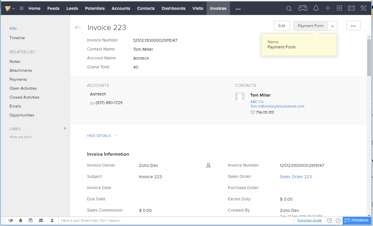Open chat settings gear bubble icon
This screenshot has height=226, width=373.
pyautogui.click(x=11, y=221)
